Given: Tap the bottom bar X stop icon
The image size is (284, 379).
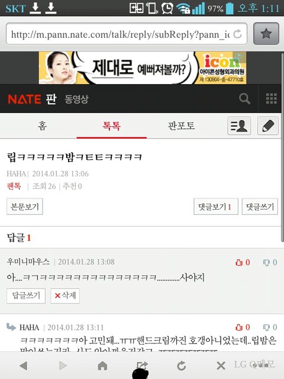Looking at the screenshot, I should 221,366.
